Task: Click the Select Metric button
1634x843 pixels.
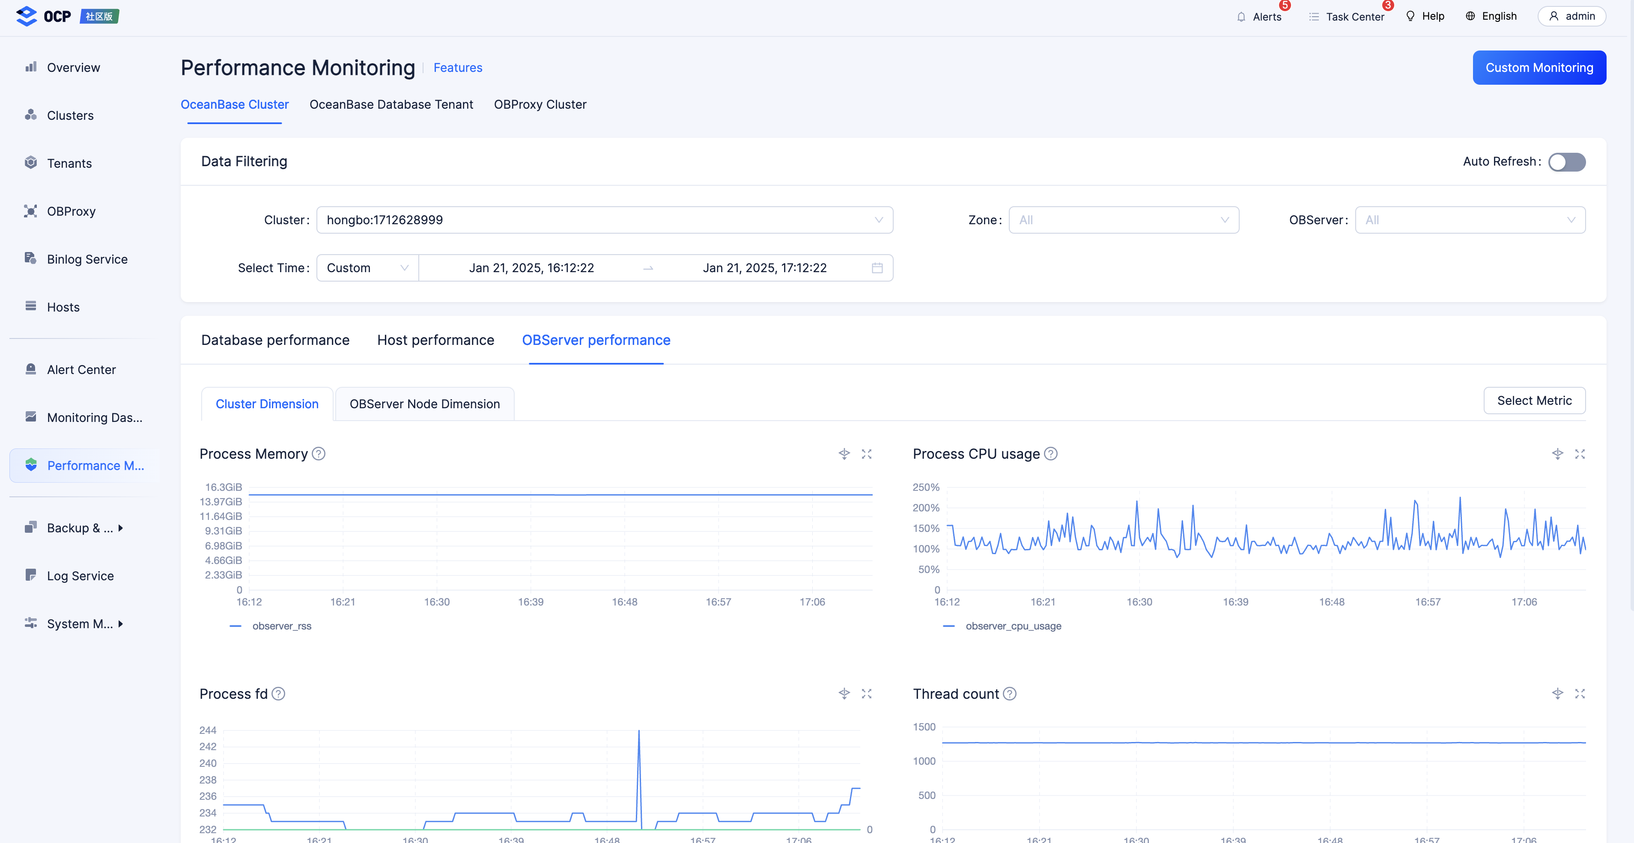Action: click(x=1534, y=401)
